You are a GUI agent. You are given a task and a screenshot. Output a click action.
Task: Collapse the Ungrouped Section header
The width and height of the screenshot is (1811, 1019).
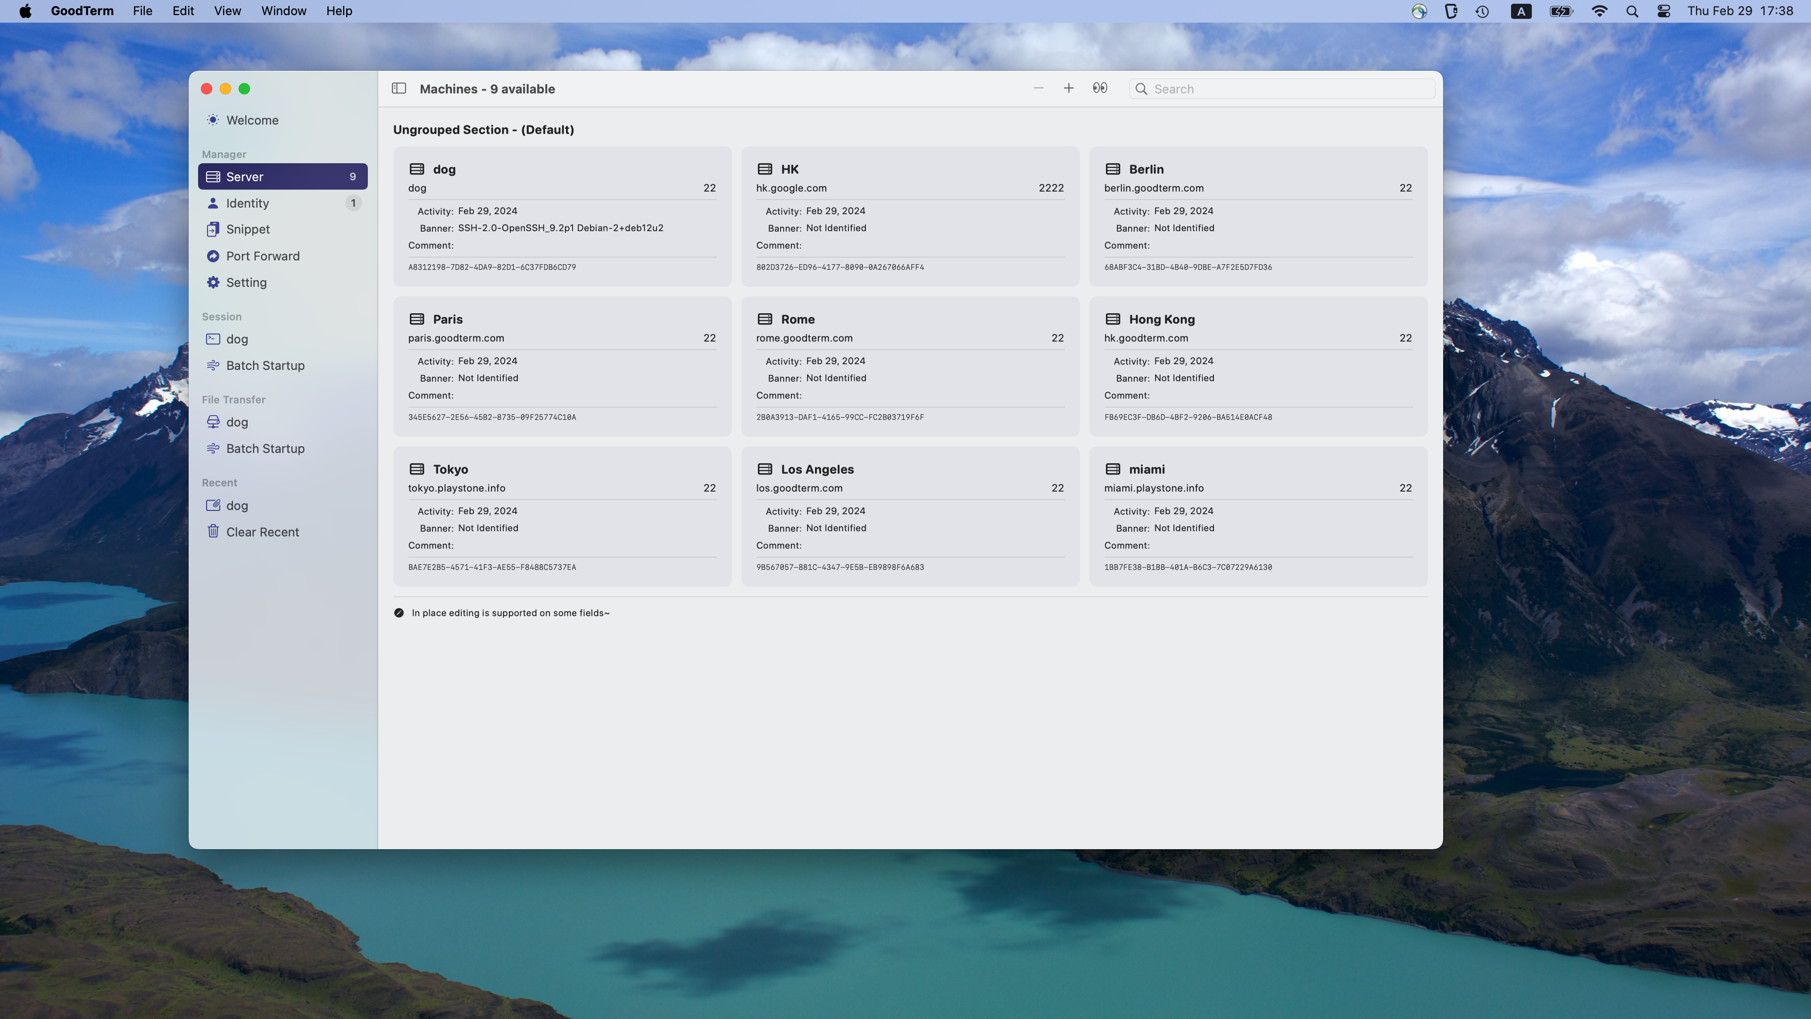pyautogui.click(x=484, y=129)
